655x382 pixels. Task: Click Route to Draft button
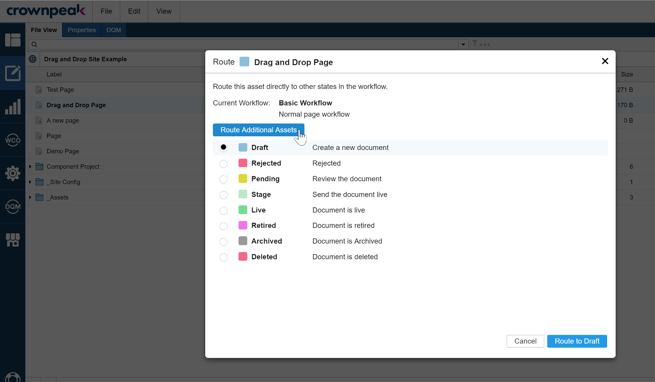[x=577, y=341]
